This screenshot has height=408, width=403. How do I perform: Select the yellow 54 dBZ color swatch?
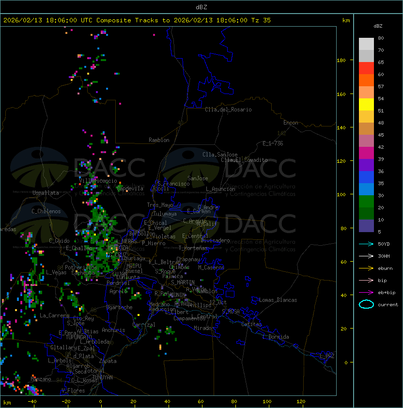366,104
